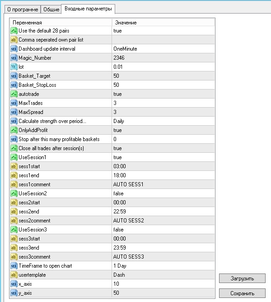Select the sess3start variable name
The width and height of the screenshot is (271, 302).
29,239
